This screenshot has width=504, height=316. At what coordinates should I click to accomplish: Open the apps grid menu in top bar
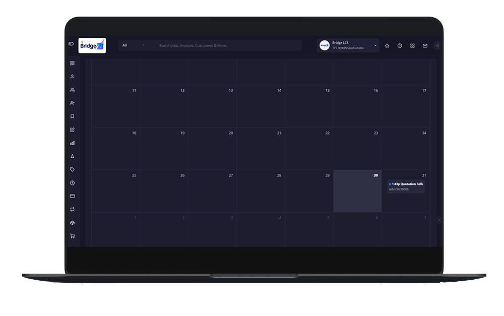coord(412,45)
